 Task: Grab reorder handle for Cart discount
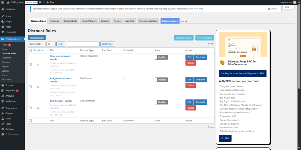[38, 108]
